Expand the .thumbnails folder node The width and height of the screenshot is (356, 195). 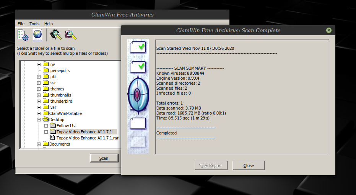39,95
